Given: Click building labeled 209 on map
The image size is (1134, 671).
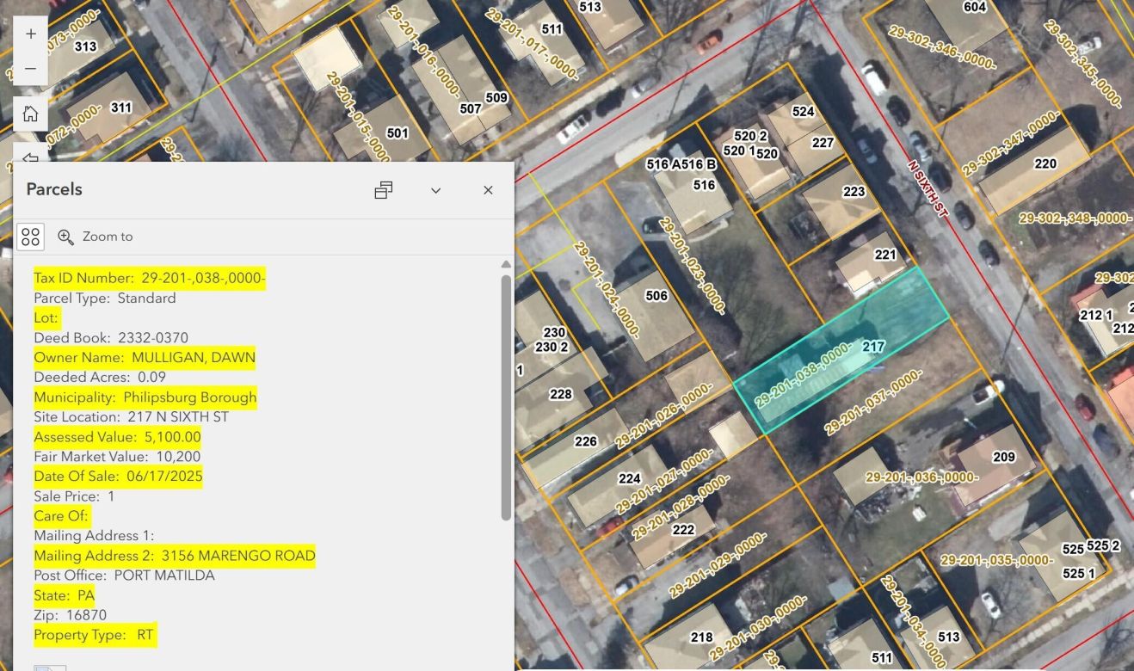Looking at the screenshot, I should (1004, 457).
